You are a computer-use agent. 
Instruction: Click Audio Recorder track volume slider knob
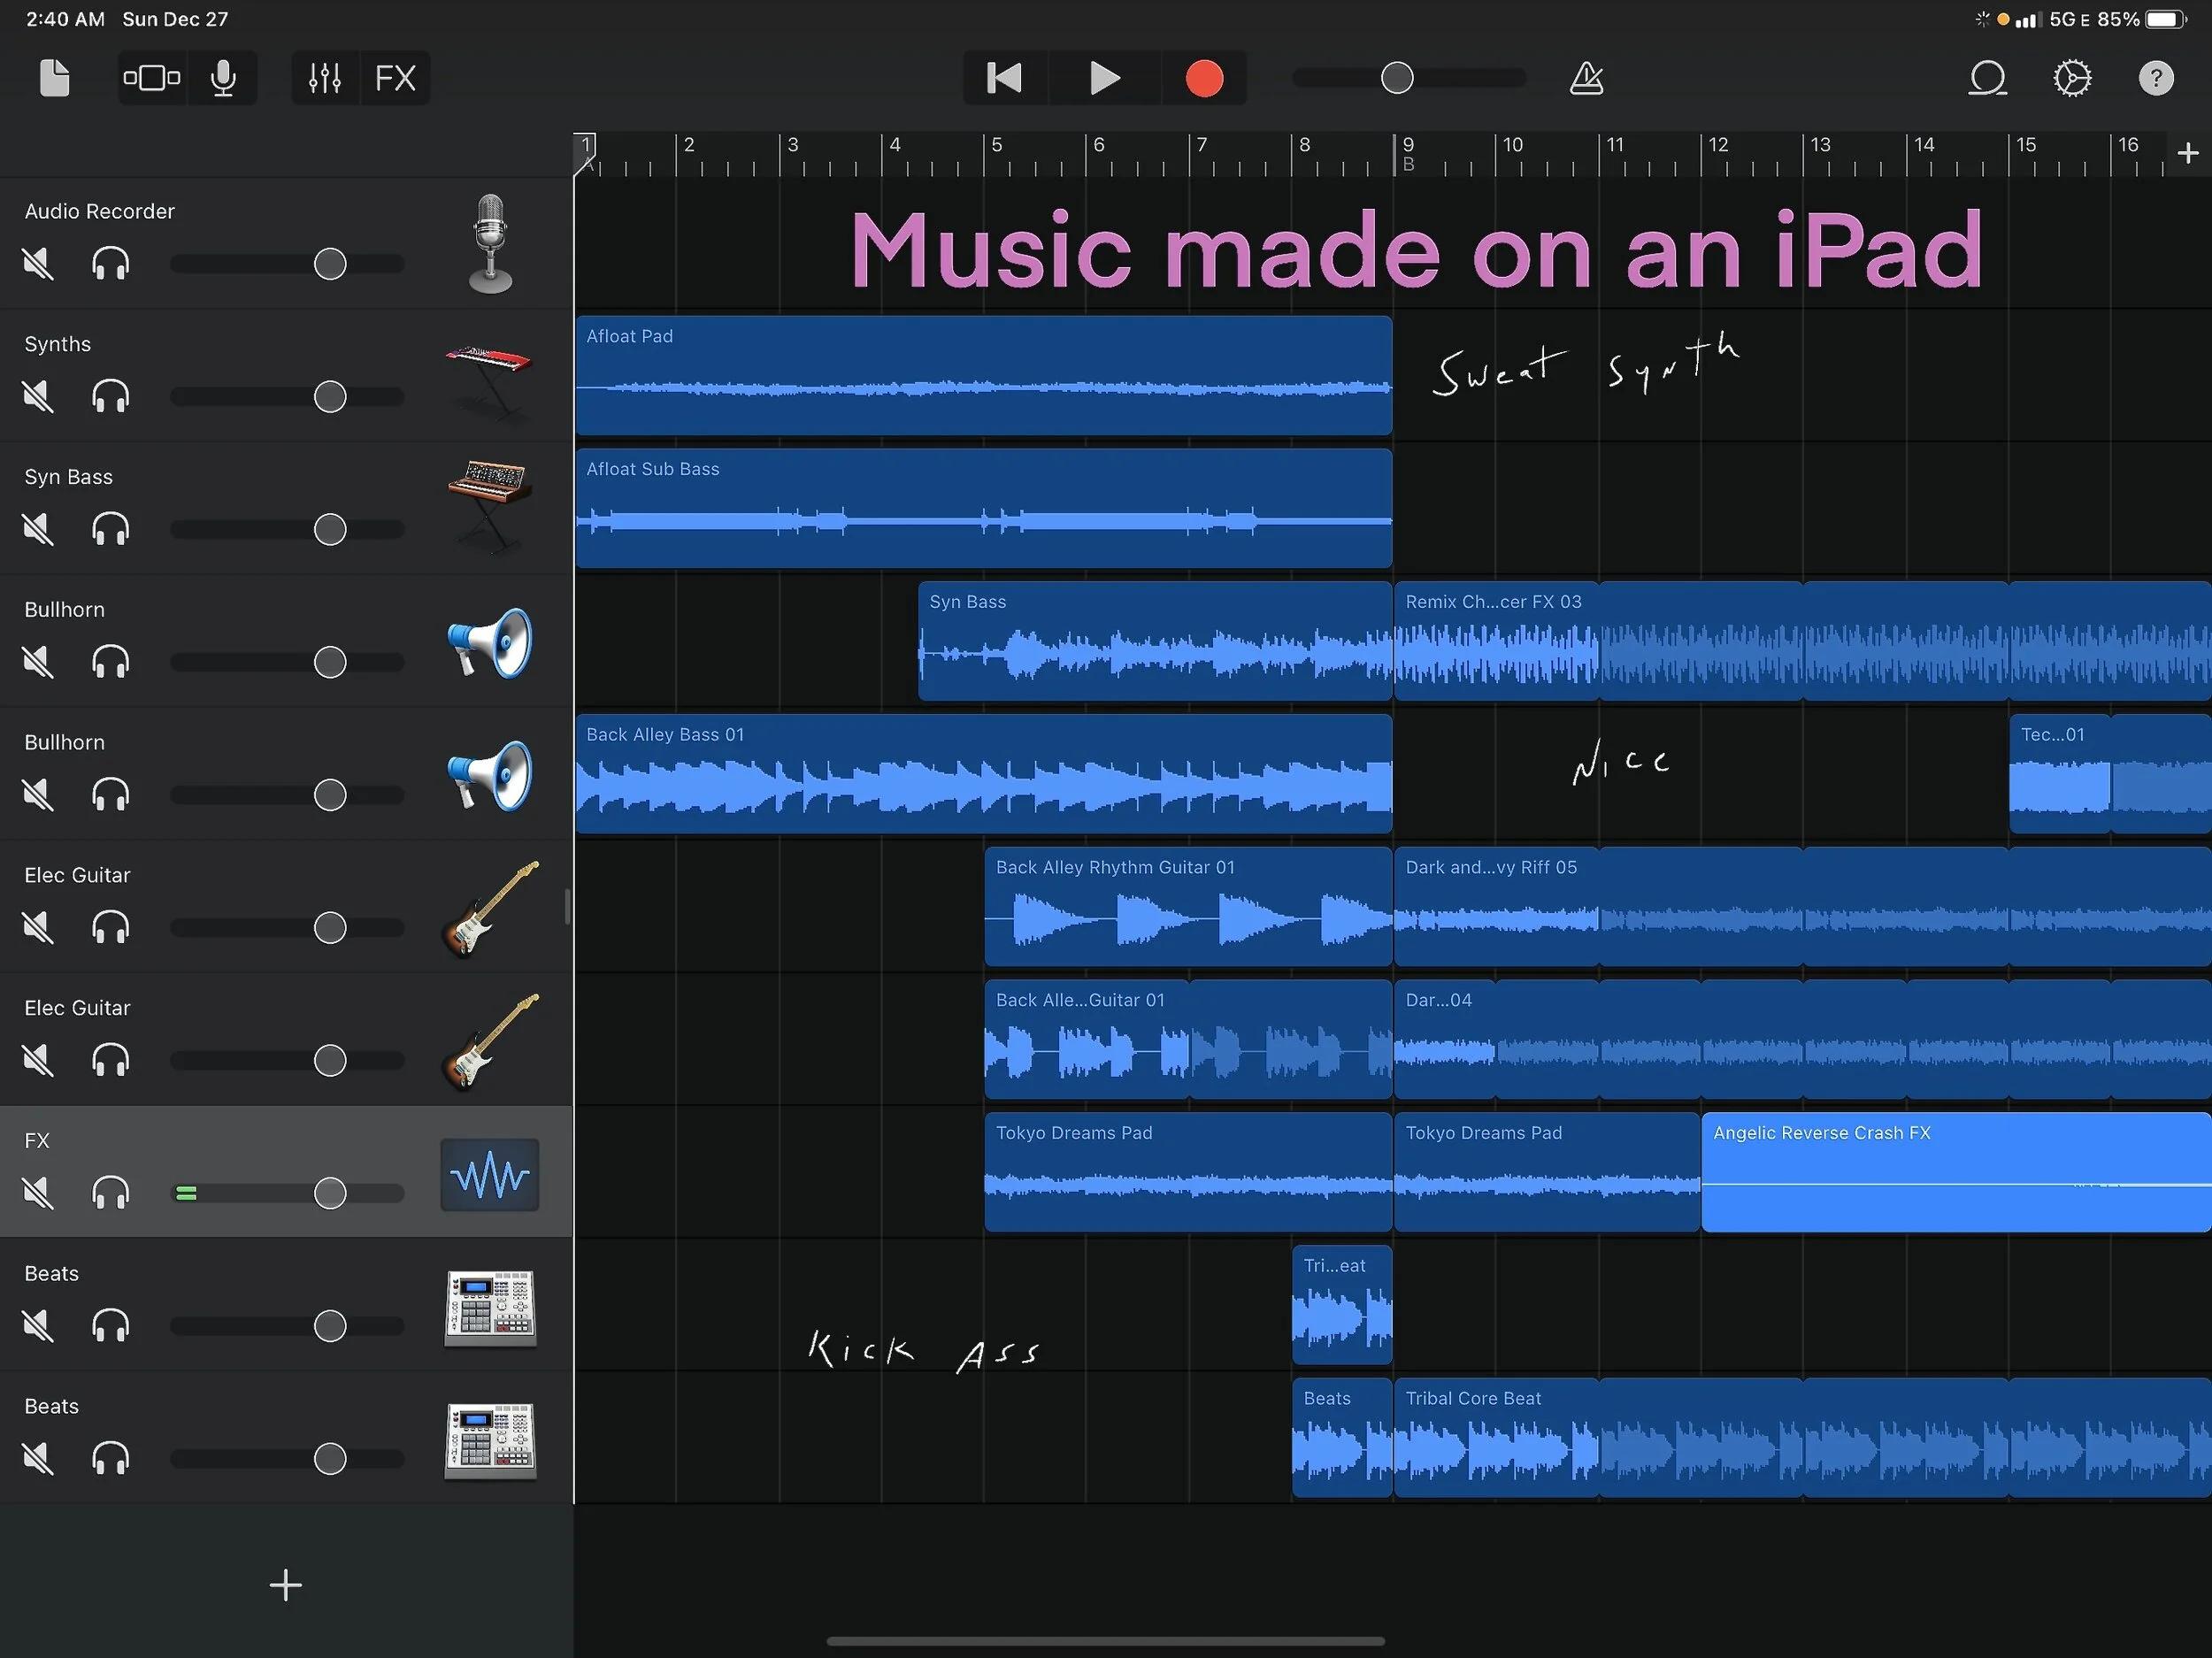[330, 264]
